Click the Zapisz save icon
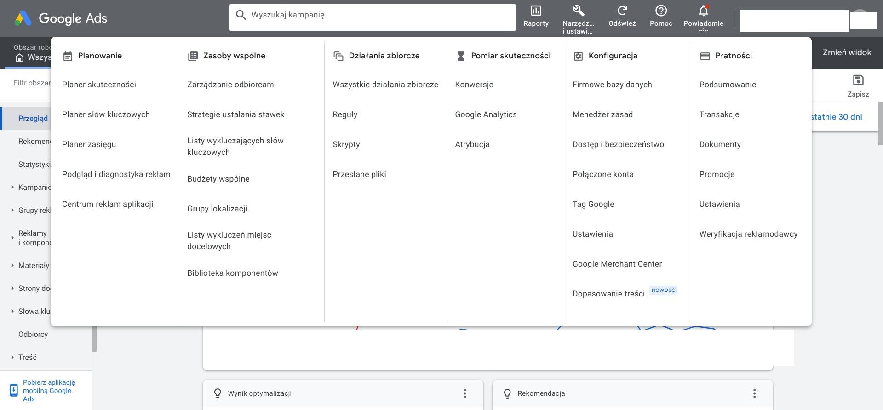This screenshot has height=410, width=883. 858,80
